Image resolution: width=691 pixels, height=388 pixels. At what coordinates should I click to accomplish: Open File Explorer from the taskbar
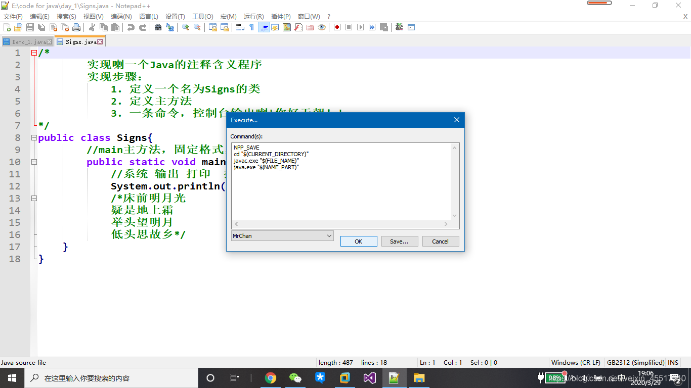click(419, 378)
